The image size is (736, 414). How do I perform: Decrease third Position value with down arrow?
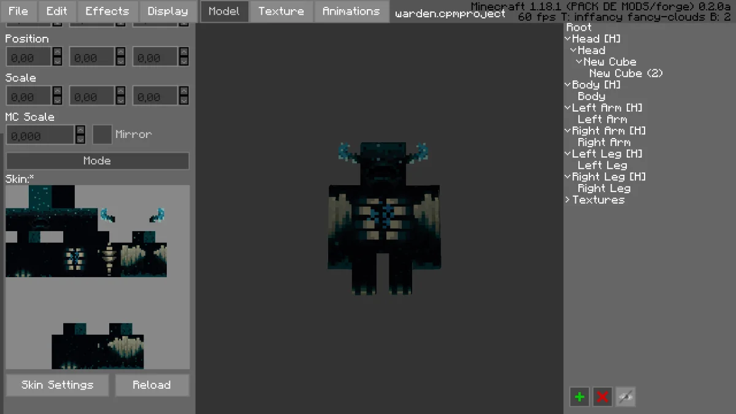click(184, 62)
